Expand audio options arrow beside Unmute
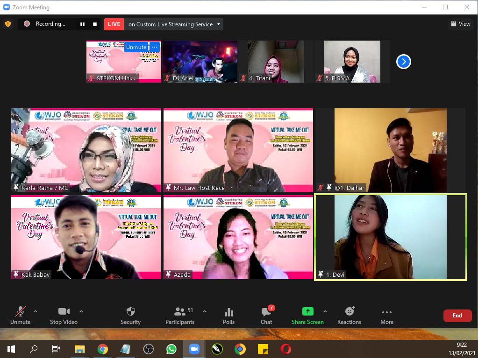Image resolution: width=478 pixels, height=358 pixels. [36, 311]
